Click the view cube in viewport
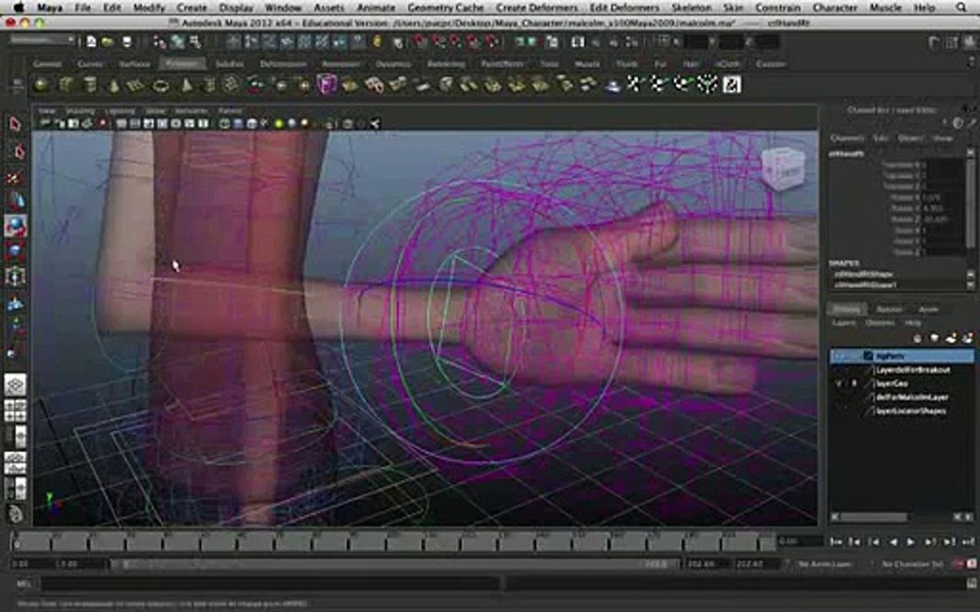The image size is (980, 612). [782, 167]
